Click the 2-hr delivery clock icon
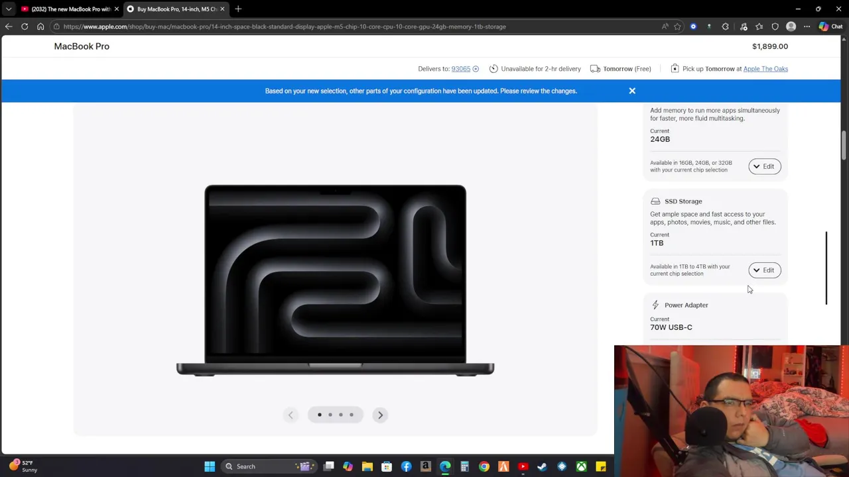The height and width of the screenshot is (477, 849). (493, 69)
